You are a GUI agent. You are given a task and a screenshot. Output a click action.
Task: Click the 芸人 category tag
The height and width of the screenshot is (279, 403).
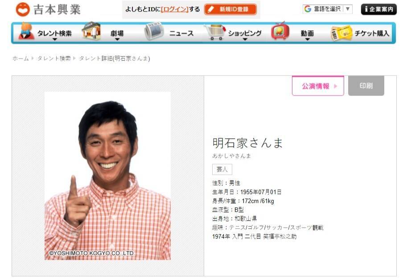[222, 169]
